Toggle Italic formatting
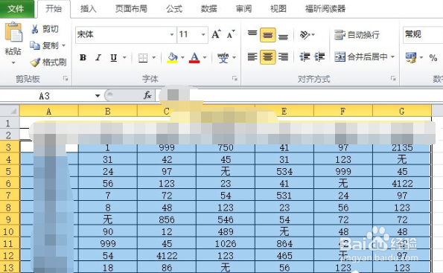Viewport: 443px width, 273px height. tap(98, 57)
